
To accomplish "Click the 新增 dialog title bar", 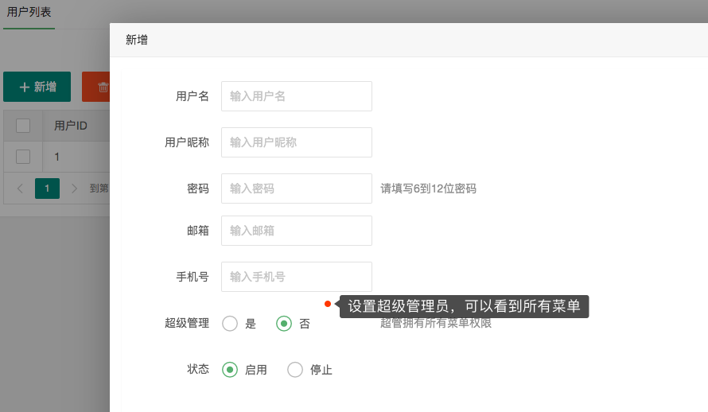I will (398, 40).
